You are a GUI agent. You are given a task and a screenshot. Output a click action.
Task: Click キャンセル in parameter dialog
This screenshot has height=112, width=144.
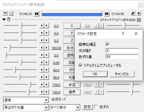122,74
